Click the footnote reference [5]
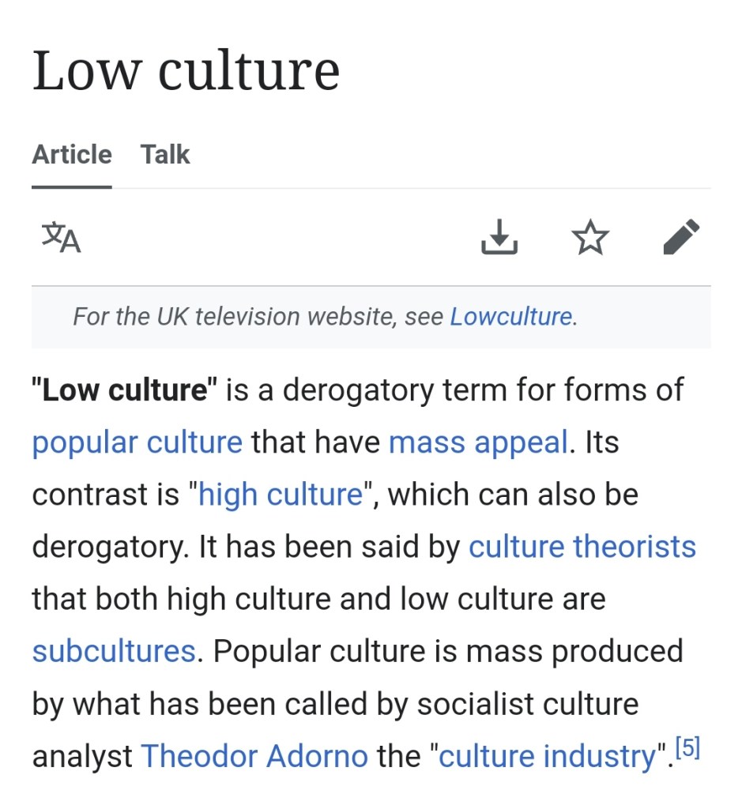 click(x=687, y=747)
